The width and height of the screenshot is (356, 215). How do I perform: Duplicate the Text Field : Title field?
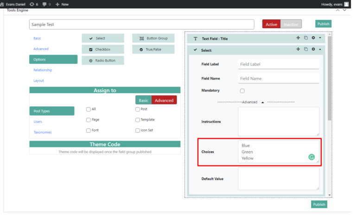[306, 38]
